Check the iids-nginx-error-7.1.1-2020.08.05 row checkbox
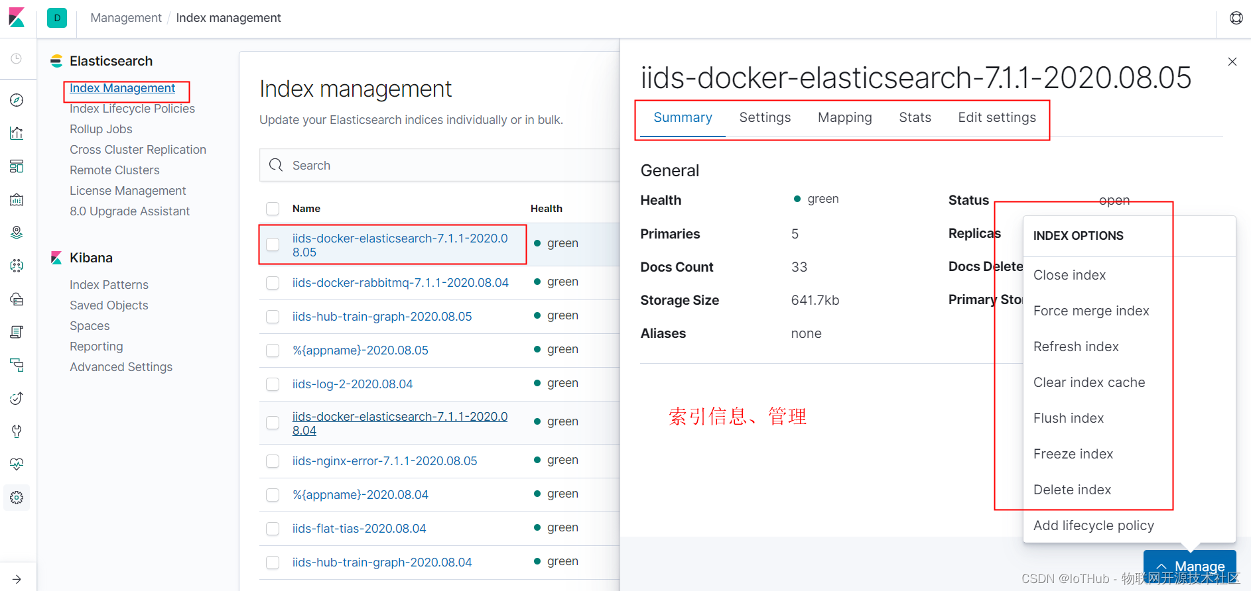This screenshot has width=1251, height=591. click(x=273, y=461)
